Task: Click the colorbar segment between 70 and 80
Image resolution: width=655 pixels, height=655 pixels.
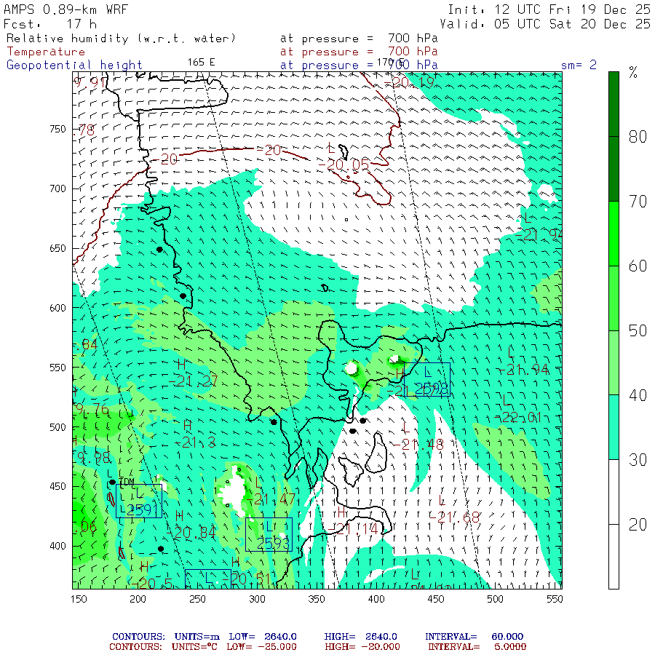Action: [614, 169]
